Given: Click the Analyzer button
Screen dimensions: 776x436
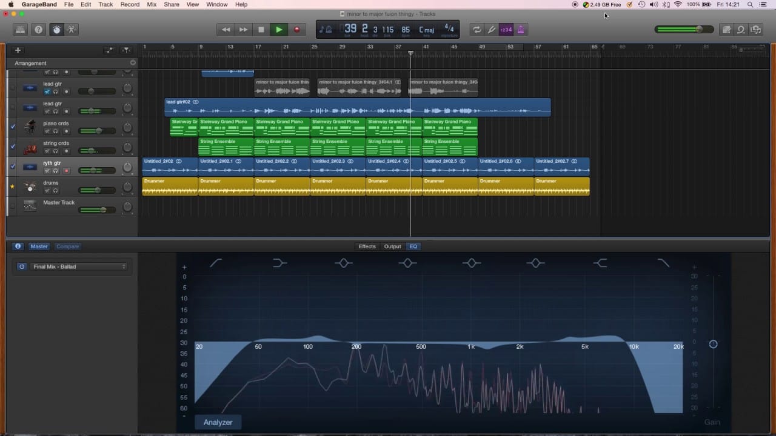Looking at the screenshot, I should point(218,422).
